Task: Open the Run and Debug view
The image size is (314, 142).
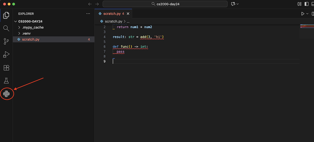Action: 6,55
